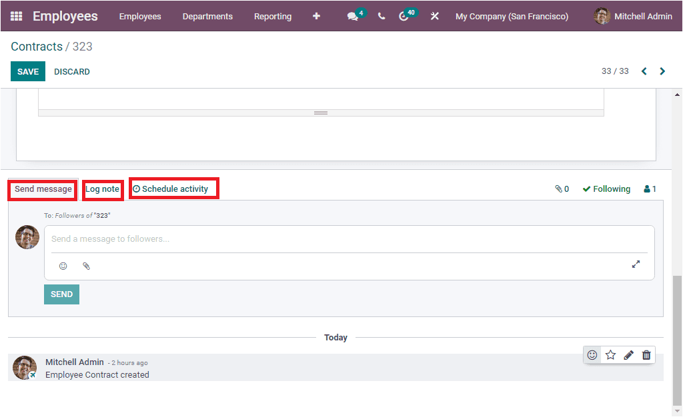Edit today's message using the pencil icon
This screenshot has width=683, height=417.
(628, 354)
